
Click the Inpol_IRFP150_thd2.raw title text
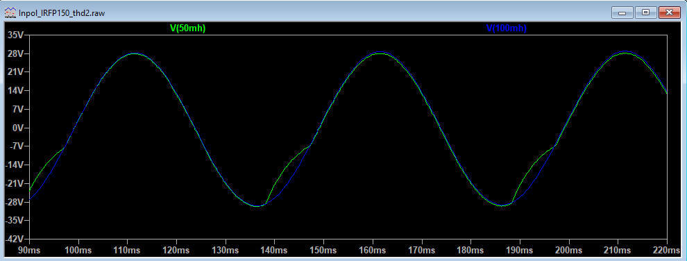pyautogui.click(x=61, y=12)
